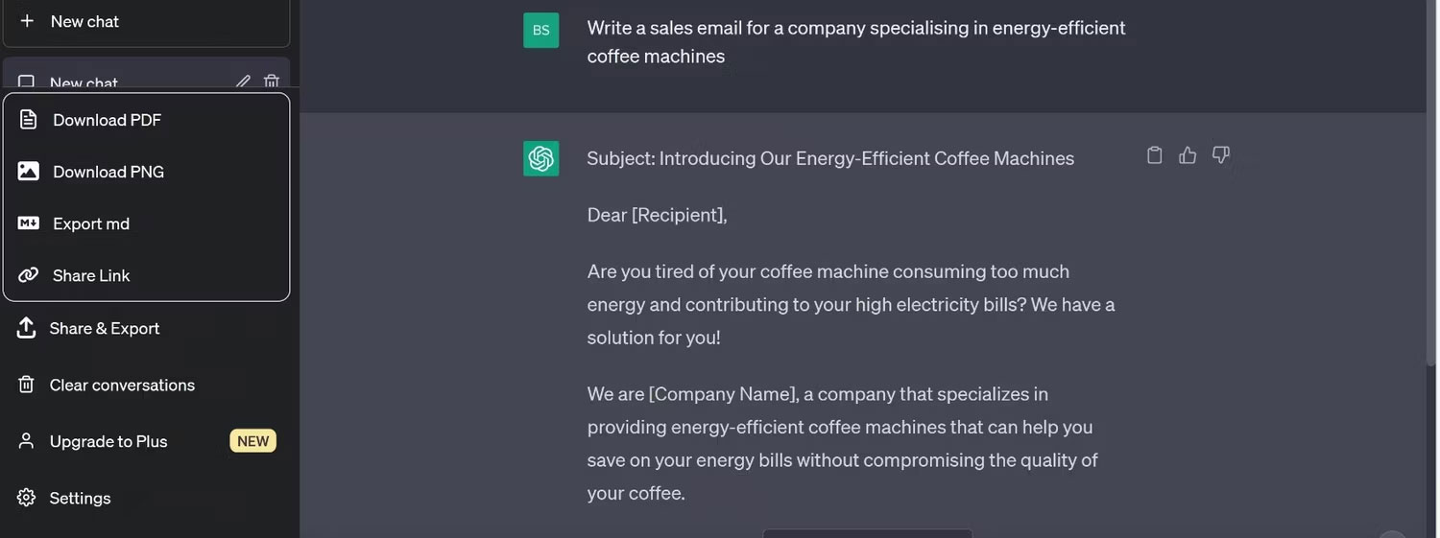Choose Download PNG option
The width and height of the screenshot is (1440, 538).
click(108, 172)
